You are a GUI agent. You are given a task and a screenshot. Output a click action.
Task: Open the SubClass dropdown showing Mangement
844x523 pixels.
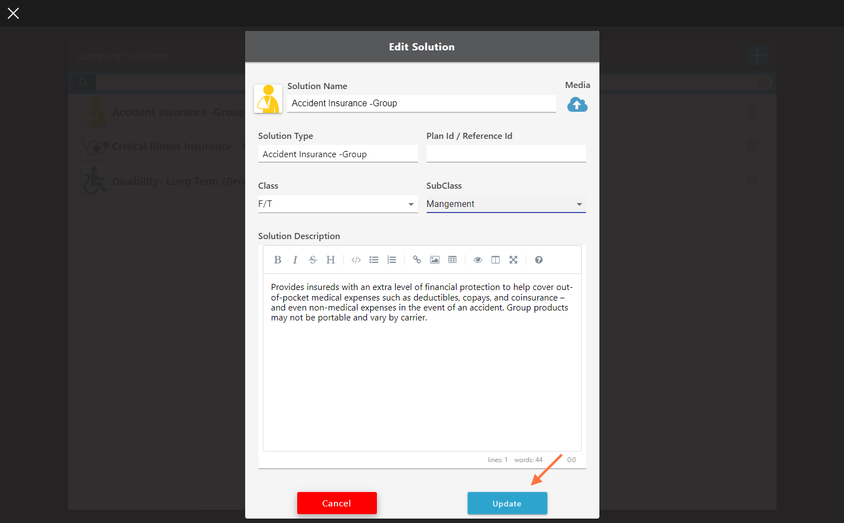click(506, 204)
